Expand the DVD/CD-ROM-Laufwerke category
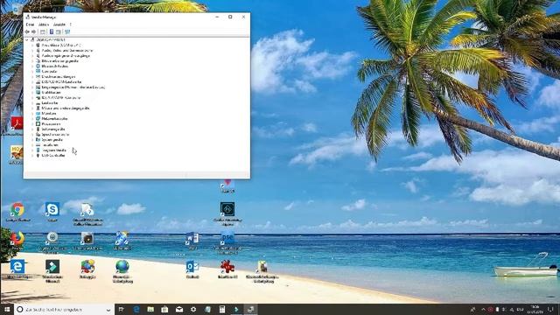The height and width of the screenshot is (315, 560). click(32, 81)
